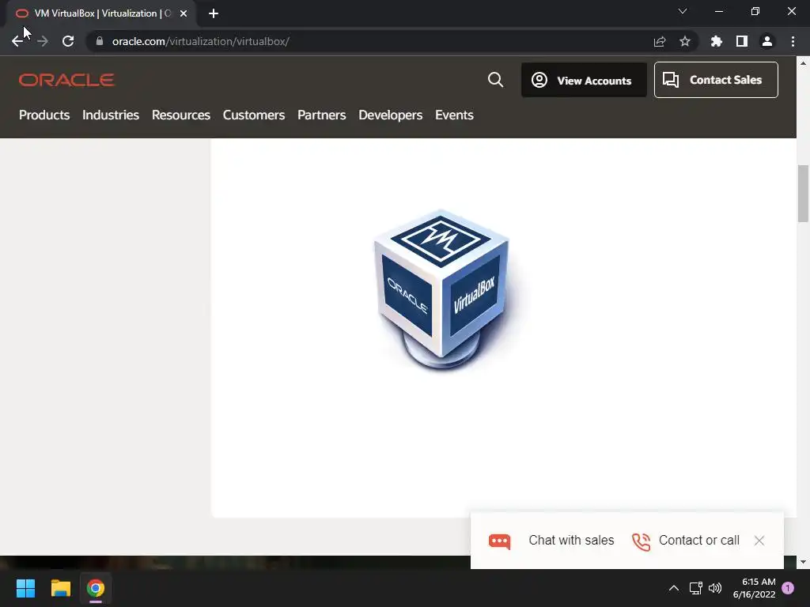Close the VM VirtualBox tab

click(x=184, y=13)
